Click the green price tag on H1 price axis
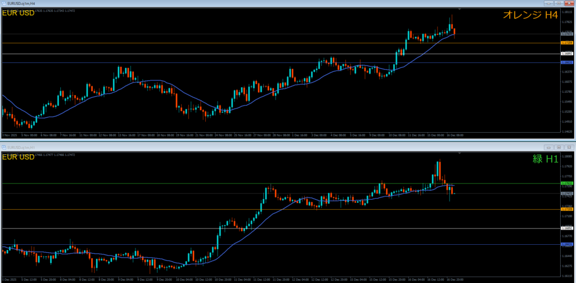Screen dimensions: 576x283 pos(567,183)
